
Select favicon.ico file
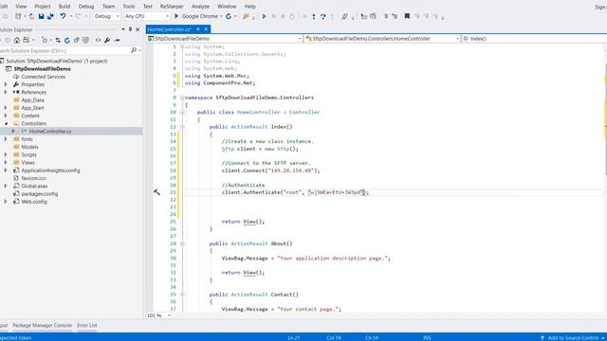[33, 178]
